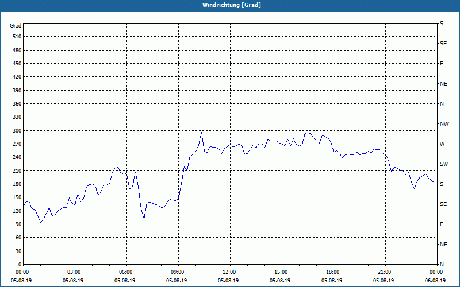This screenshot has height=287, width=460.
Task: Select the 12:00 time axis label
Action: pos(228,272)
